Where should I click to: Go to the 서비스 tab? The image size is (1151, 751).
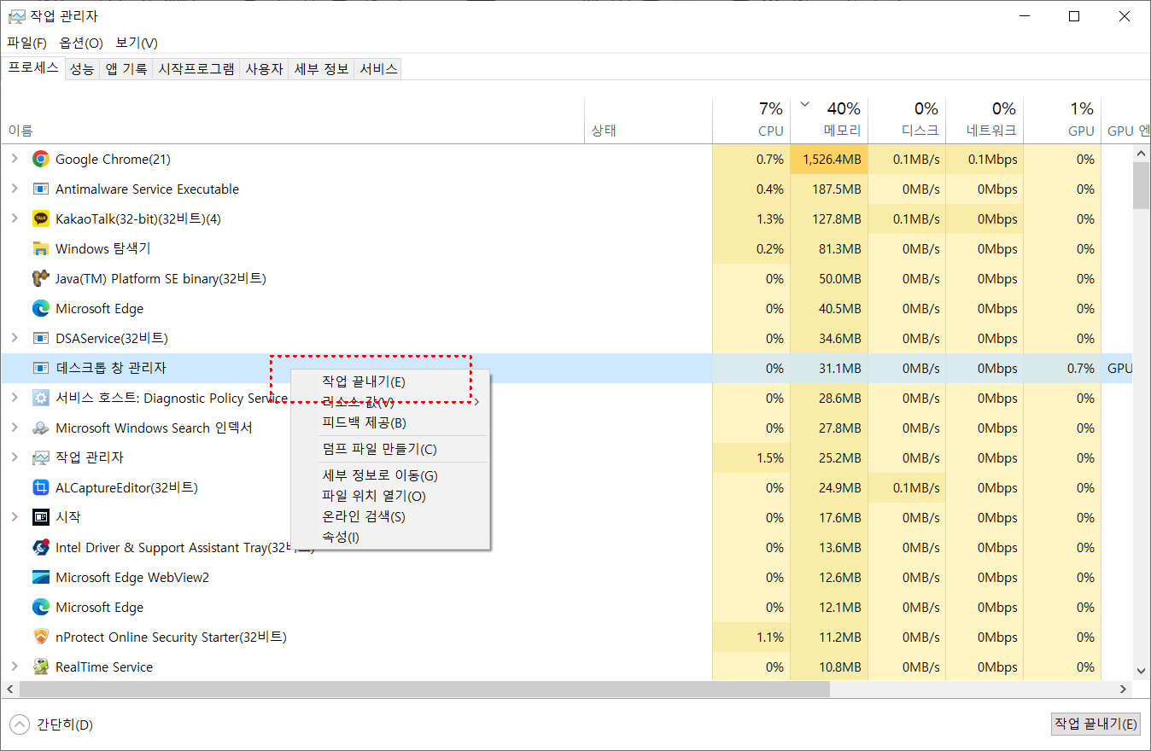click(x=378, y=69)
